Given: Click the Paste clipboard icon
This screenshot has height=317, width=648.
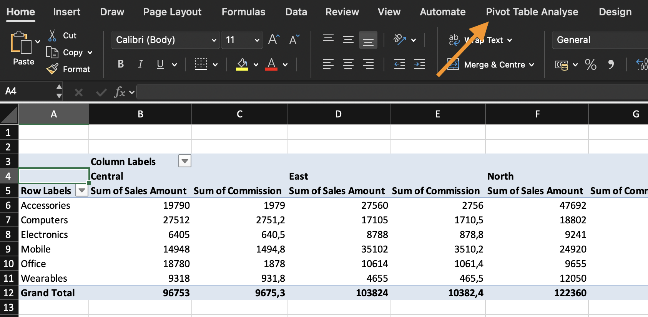Looking at the screenshot, I should (21, 43).
